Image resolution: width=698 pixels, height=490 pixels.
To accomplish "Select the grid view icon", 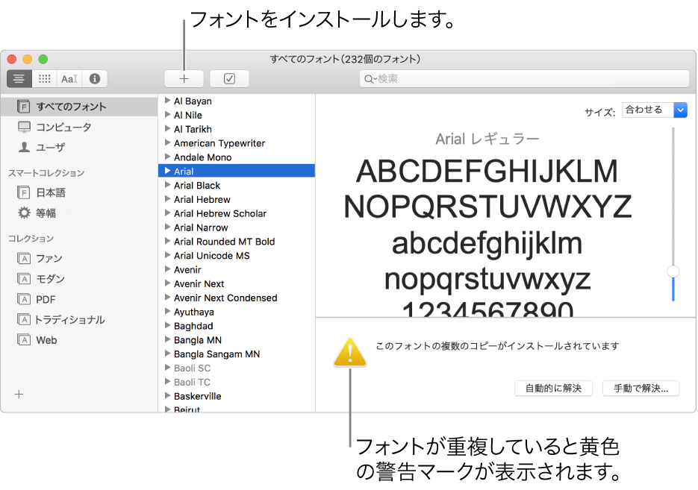I will point(43,78).
